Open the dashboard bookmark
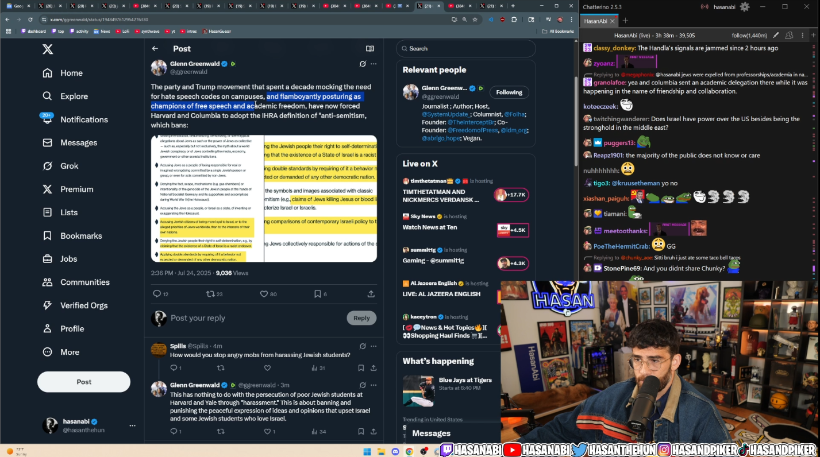 [x=34, y=31]
